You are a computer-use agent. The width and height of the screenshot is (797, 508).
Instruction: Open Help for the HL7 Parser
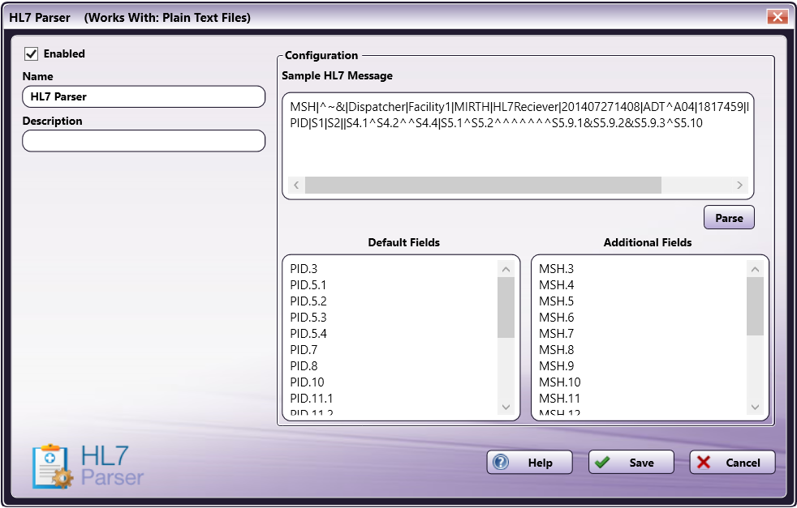530,463
